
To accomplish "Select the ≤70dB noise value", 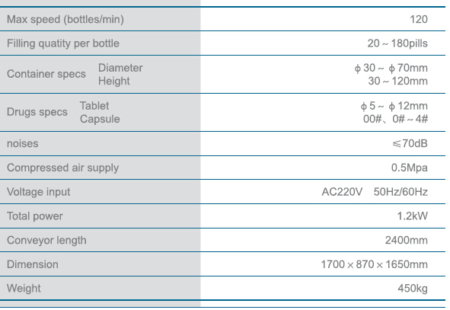I will [410, 143].
